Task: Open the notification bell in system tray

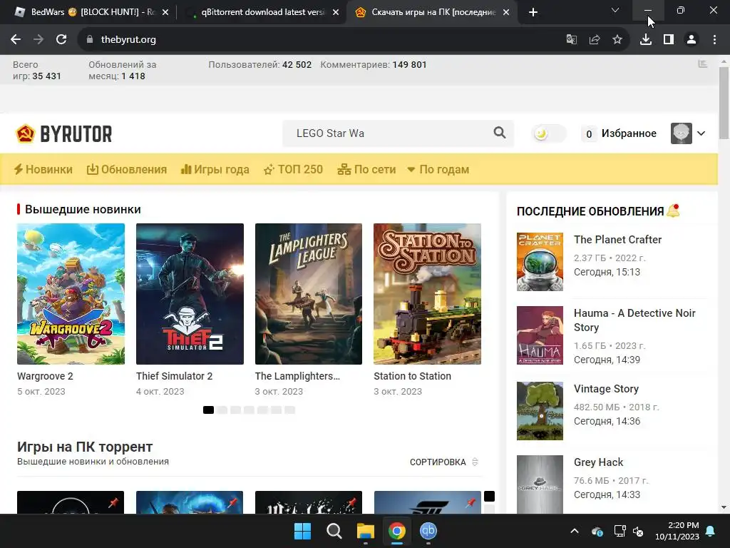Action: click(711, 531)
